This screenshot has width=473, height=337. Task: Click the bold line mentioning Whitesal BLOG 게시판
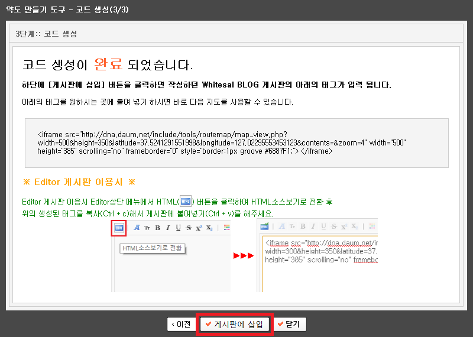tap(206, 85)
